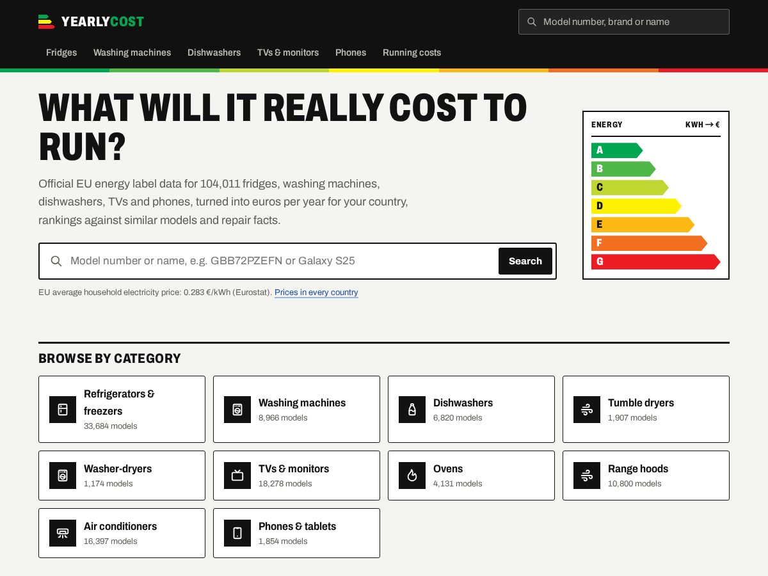Open the TVs & monitors category card title

294,468
